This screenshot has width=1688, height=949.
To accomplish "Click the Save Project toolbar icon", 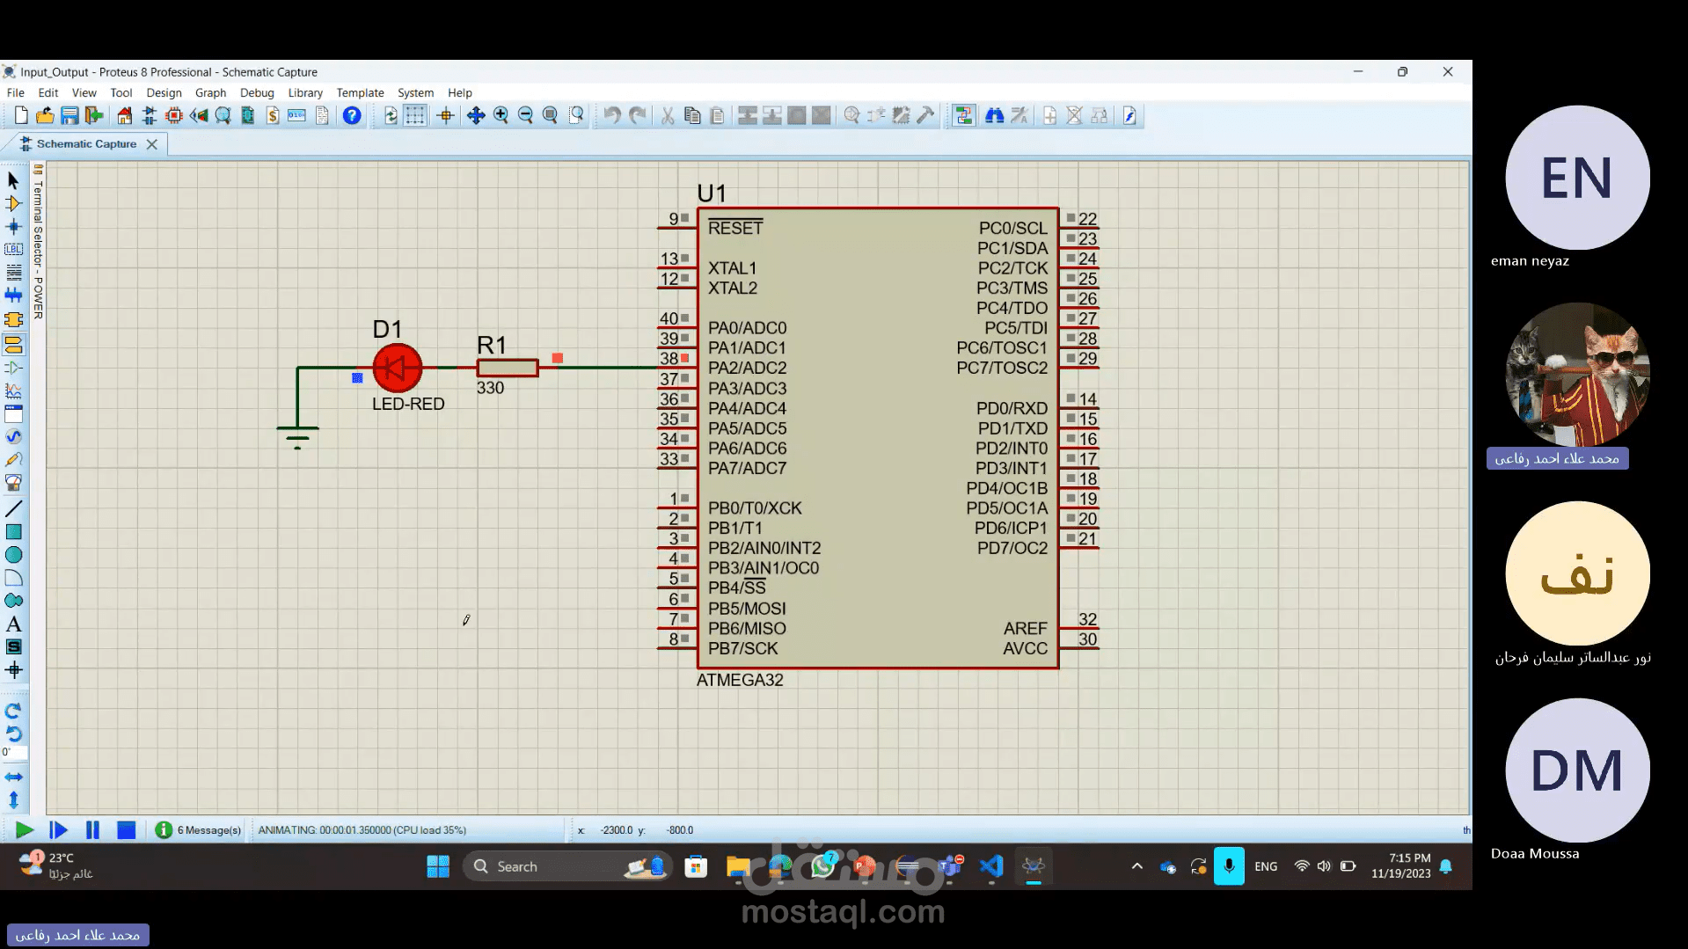I will pyautogui.click(x=69, y=115).
